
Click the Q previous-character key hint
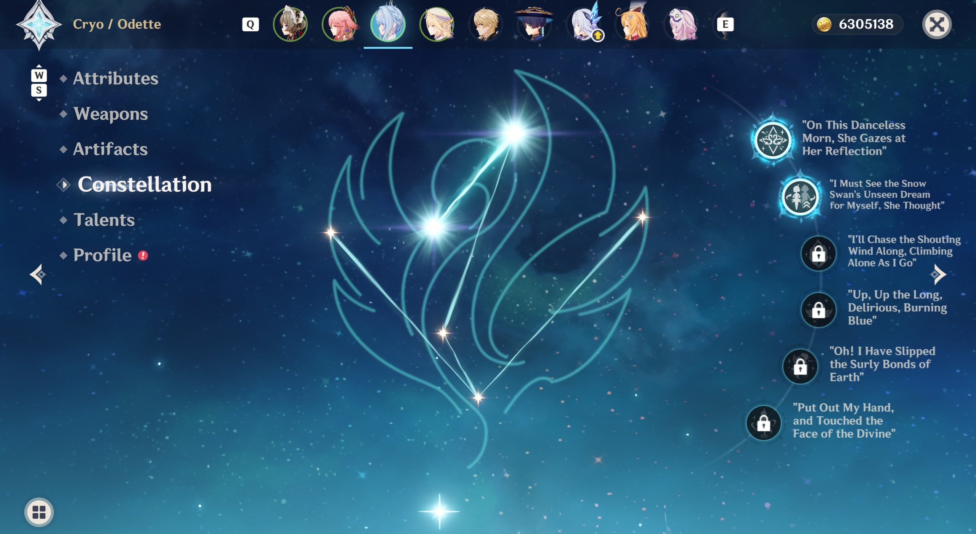(250, 24)
